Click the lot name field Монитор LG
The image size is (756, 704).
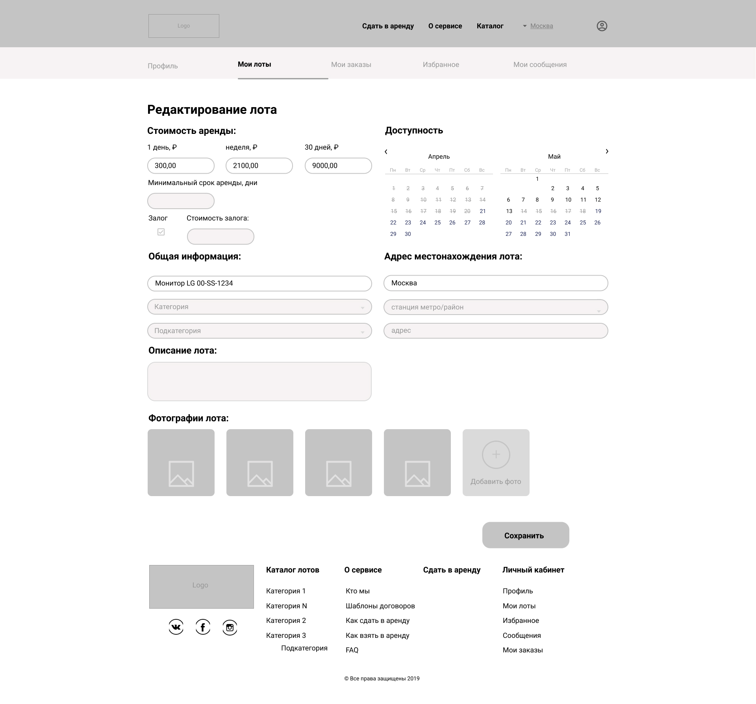(x=259, y=283)
